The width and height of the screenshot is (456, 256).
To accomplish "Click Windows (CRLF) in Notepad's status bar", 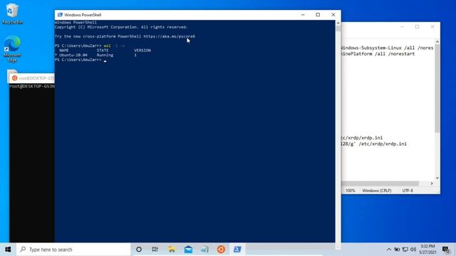I will pos(377,191).
